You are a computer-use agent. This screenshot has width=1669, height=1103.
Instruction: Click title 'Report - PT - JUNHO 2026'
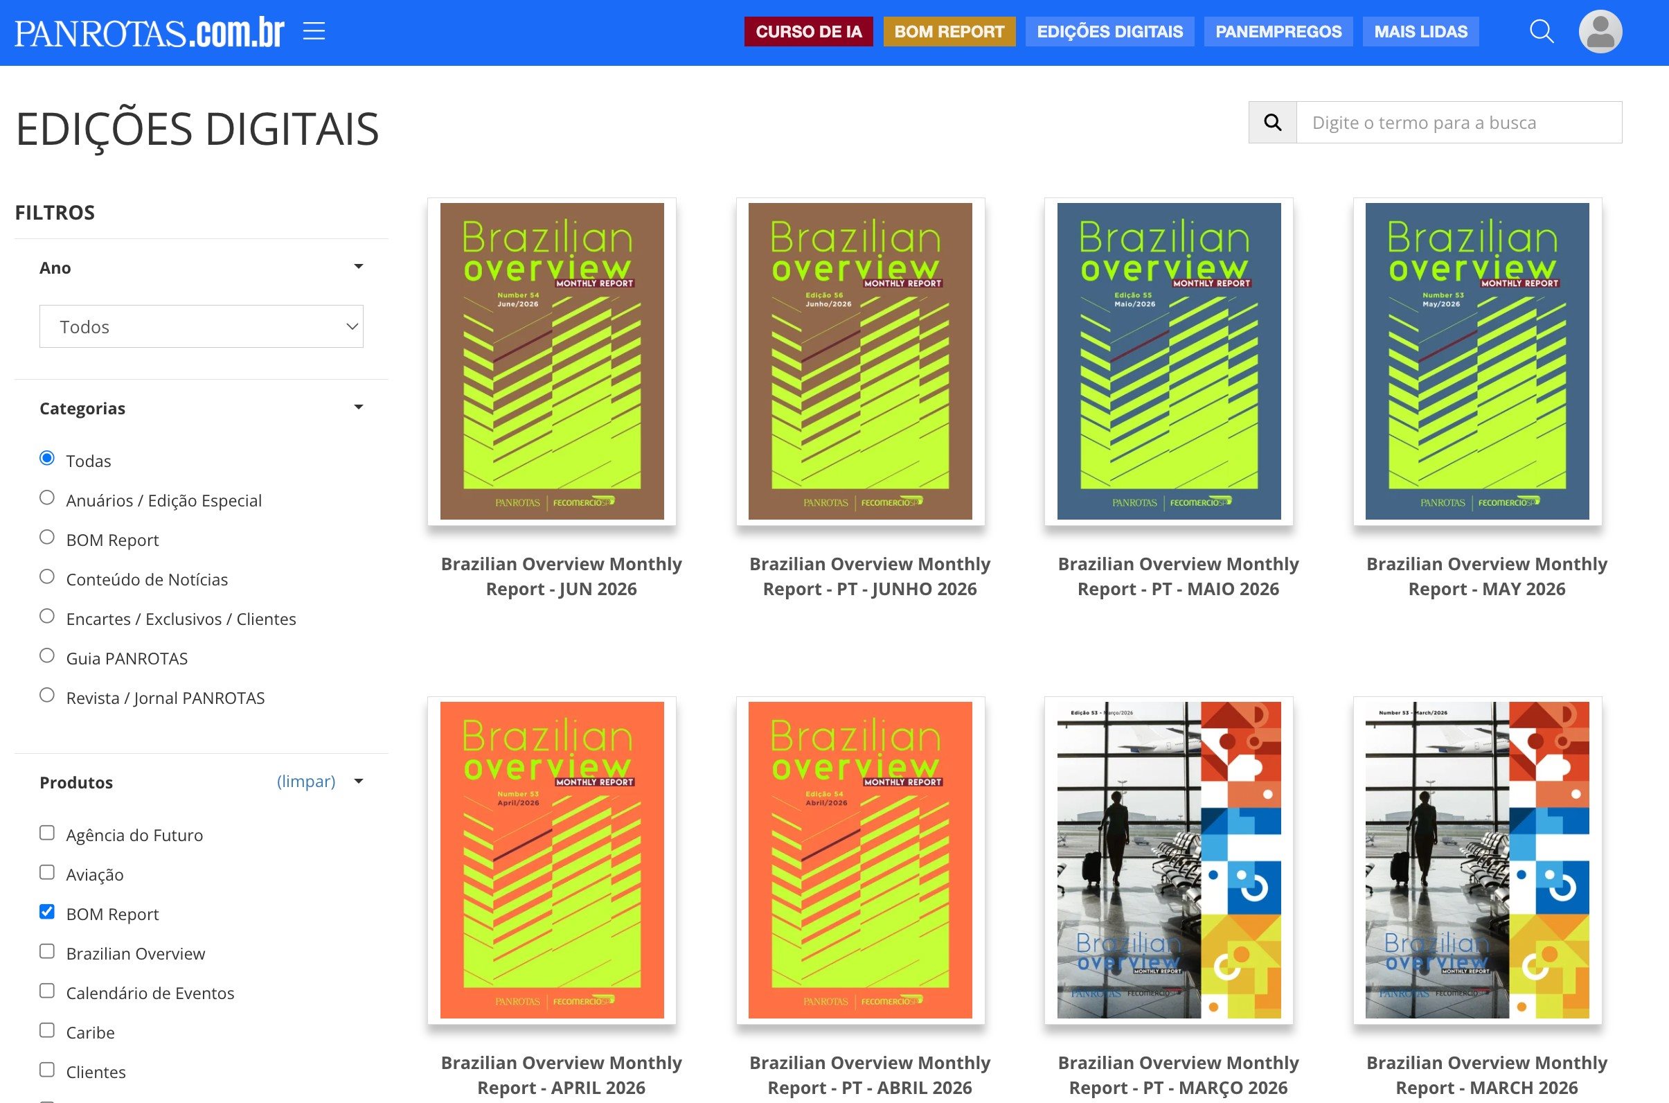[870, 589]
